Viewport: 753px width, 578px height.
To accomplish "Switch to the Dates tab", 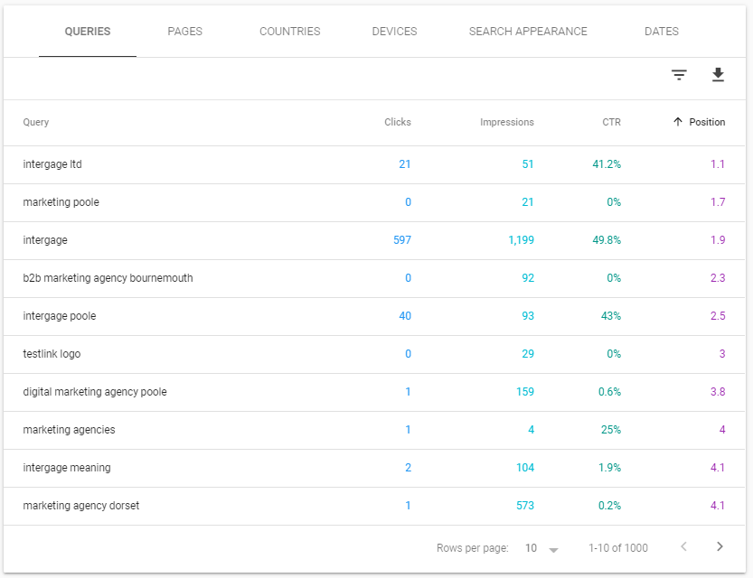I will click(662, 32).
